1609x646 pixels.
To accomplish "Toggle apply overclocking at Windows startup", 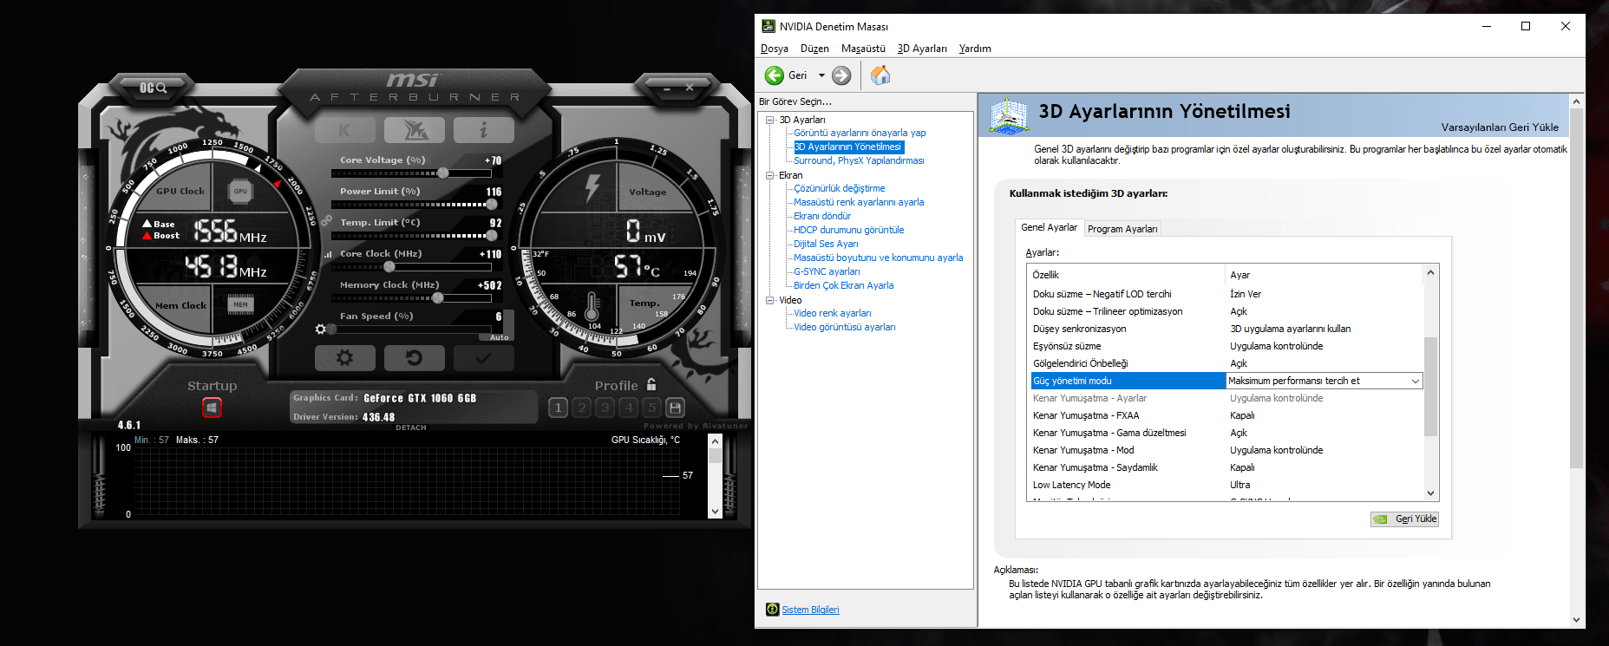I will 212,407.
